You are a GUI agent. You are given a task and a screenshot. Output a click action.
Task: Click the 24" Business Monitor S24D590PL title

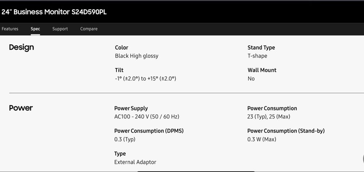54,12
